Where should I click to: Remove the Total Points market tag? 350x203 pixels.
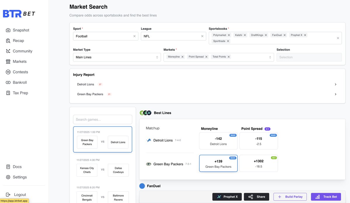(x=229, y=57)
